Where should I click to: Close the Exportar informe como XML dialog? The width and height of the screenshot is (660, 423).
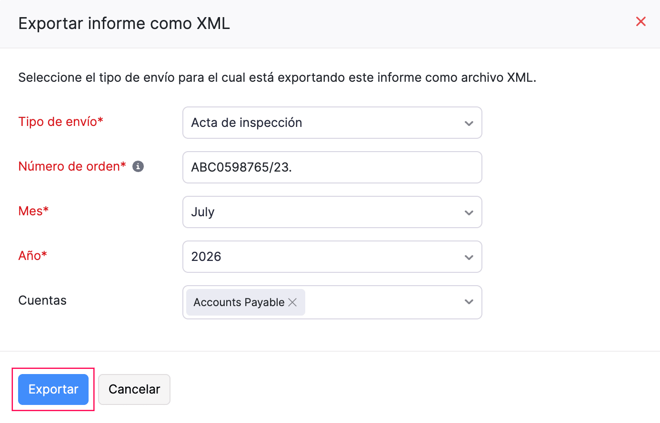pos(640,21)
